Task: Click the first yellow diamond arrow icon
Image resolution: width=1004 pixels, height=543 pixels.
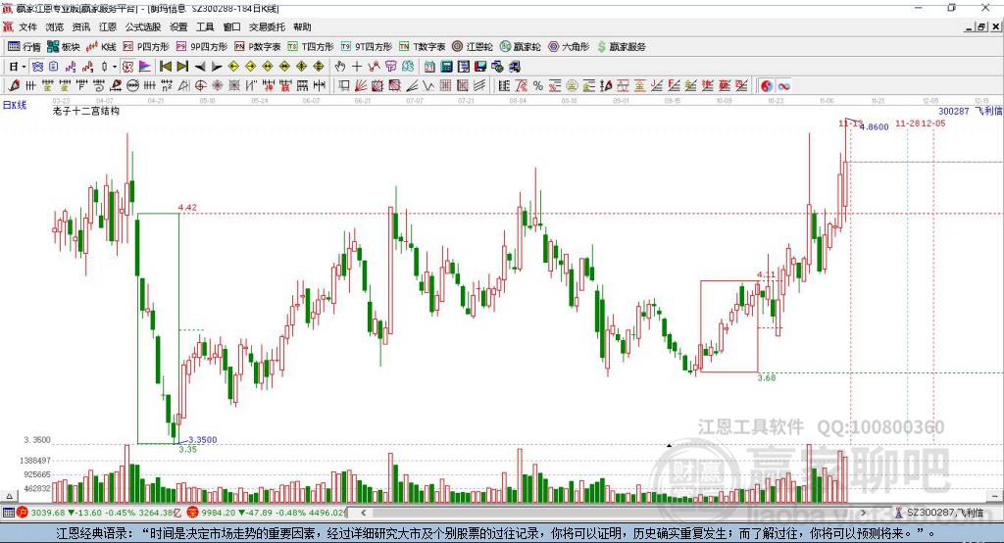Action: click(233, 67)
